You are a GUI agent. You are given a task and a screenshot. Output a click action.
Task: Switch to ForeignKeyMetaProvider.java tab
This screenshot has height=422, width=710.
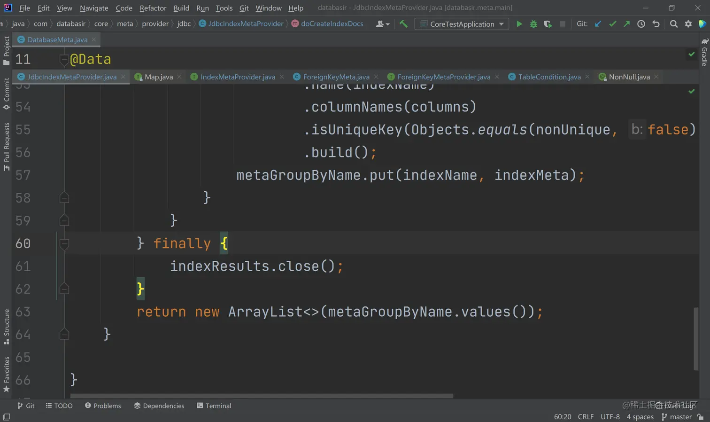coord(444,77)
